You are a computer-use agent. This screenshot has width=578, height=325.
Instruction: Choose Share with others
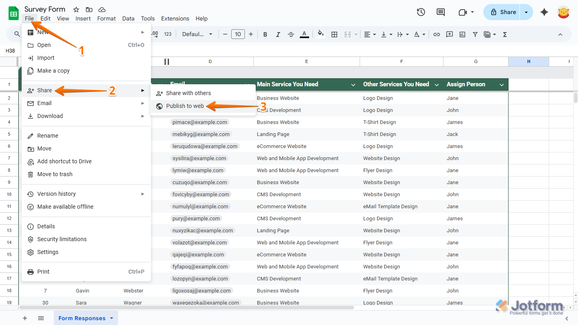click(188, 93)
